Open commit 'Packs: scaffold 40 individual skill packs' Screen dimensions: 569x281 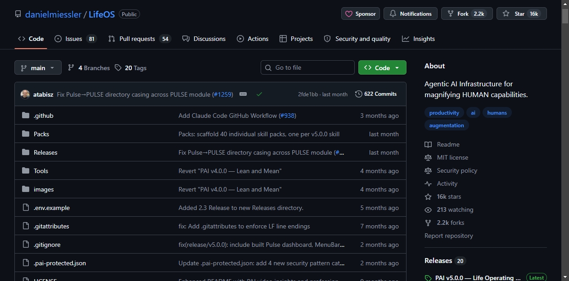pyautogui.click(x=259, y=134)
